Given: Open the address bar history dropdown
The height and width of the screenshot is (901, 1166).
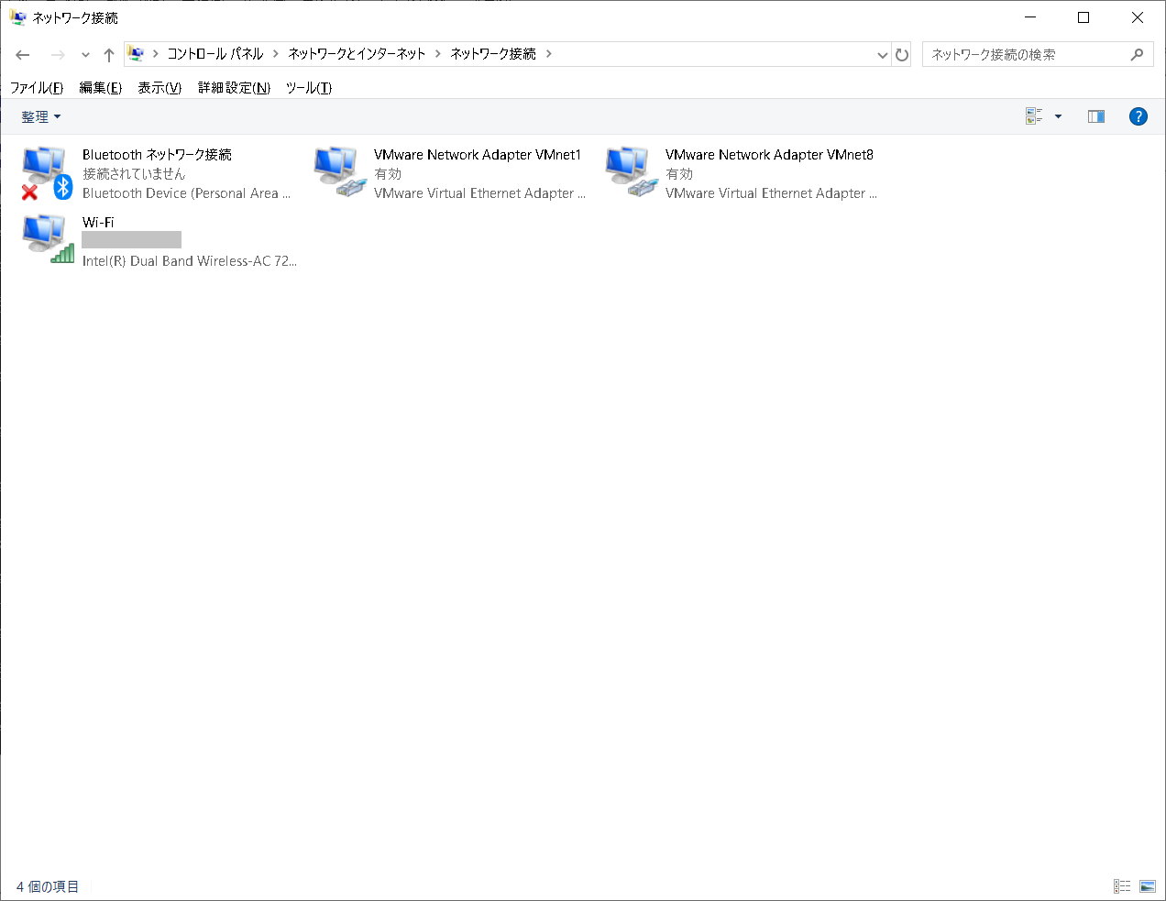Looking at the screenshot, I should tap(882, 55).
